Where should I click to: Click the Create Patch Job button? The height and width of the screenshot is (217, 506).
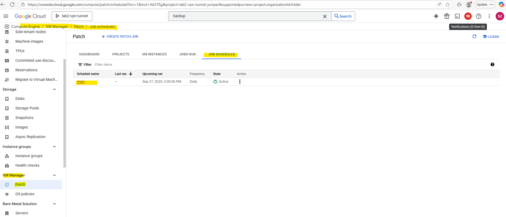120,37
